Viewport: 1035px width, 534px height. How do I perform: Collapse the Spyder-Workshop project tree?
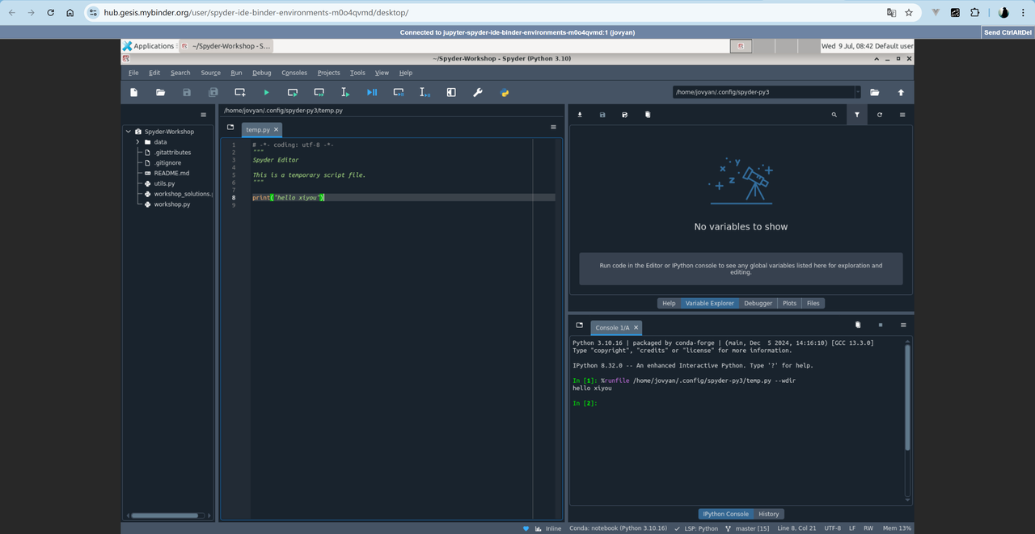click(x=128, y=132)
